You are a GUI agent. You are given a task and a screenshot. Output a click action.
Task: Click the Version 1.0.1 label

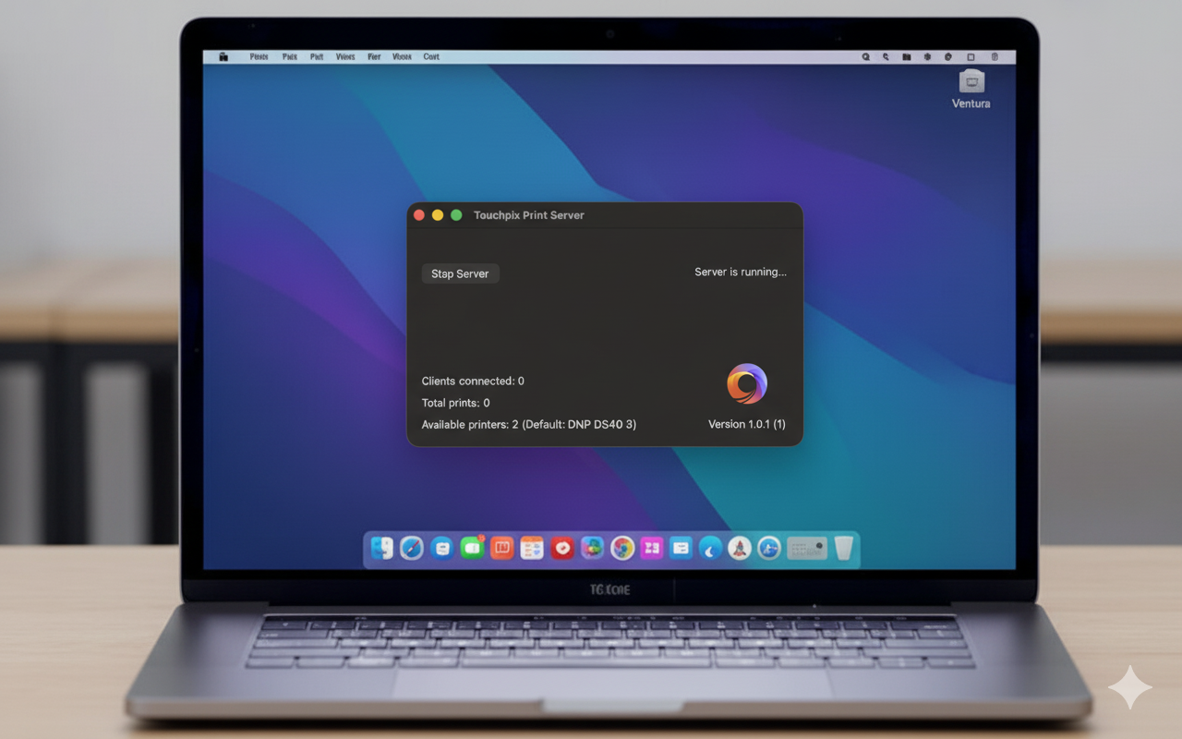[x=747, y=424]
